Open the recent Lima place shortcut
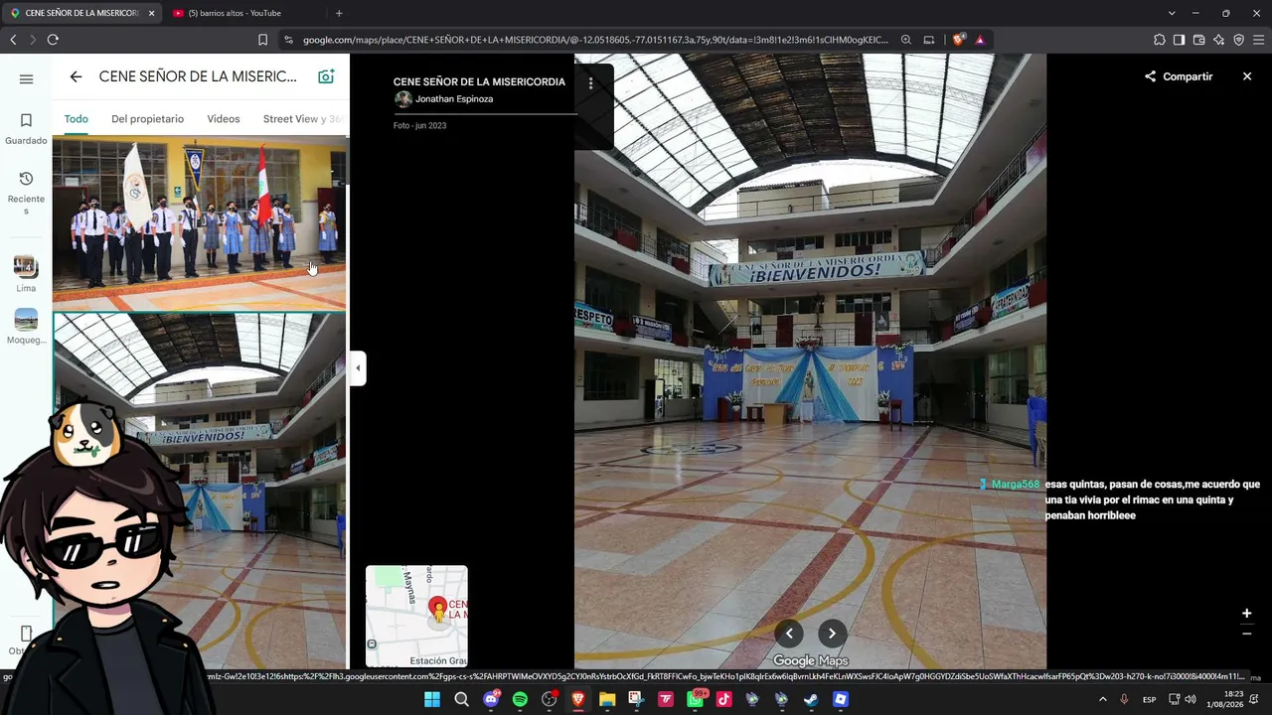1272x715 pixels. pyautogui.click(x=26, y=274)
